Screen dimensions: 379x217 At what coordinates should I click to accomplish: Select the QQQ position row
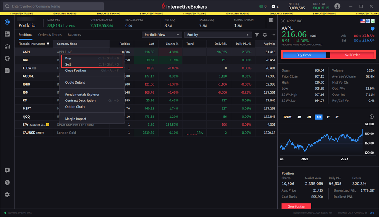pos(146,117)
